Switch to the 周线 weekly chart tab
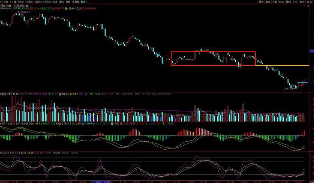The width and height of the screenshot is (314, 183). (x=61, y=2)
